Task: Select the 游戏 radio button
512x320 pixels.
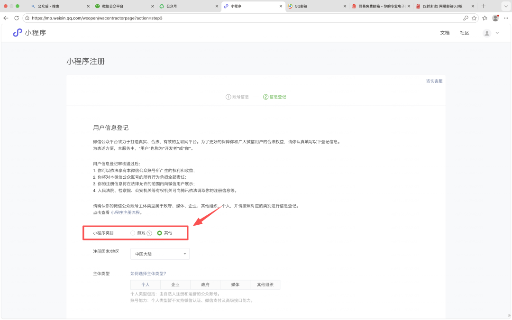Action: [x=133, y=233]
